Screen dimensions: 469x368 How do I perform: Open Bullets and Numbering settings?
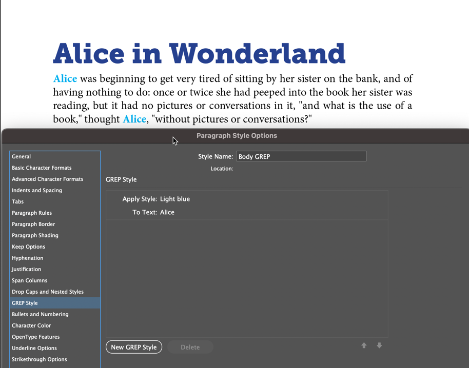point(55,314)
